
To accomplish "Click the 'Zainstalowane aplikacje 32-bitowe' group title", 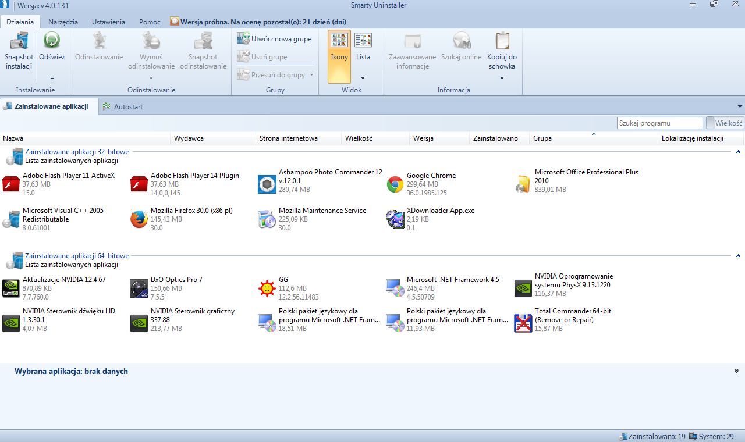I will point(77,152).
